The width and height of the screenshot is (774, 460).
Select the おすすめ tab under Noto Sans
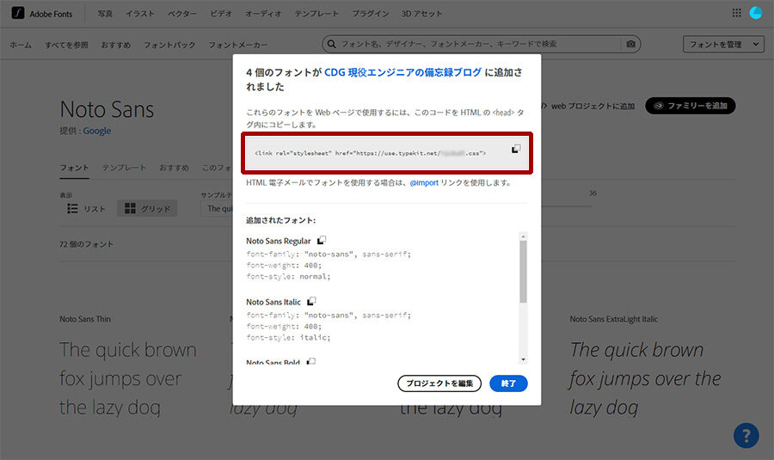point(175,168)
